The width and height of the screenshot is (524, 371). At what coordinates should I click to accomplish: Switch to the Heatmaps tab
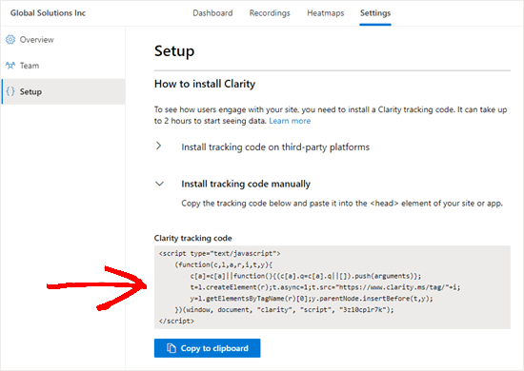coord(326,13)
